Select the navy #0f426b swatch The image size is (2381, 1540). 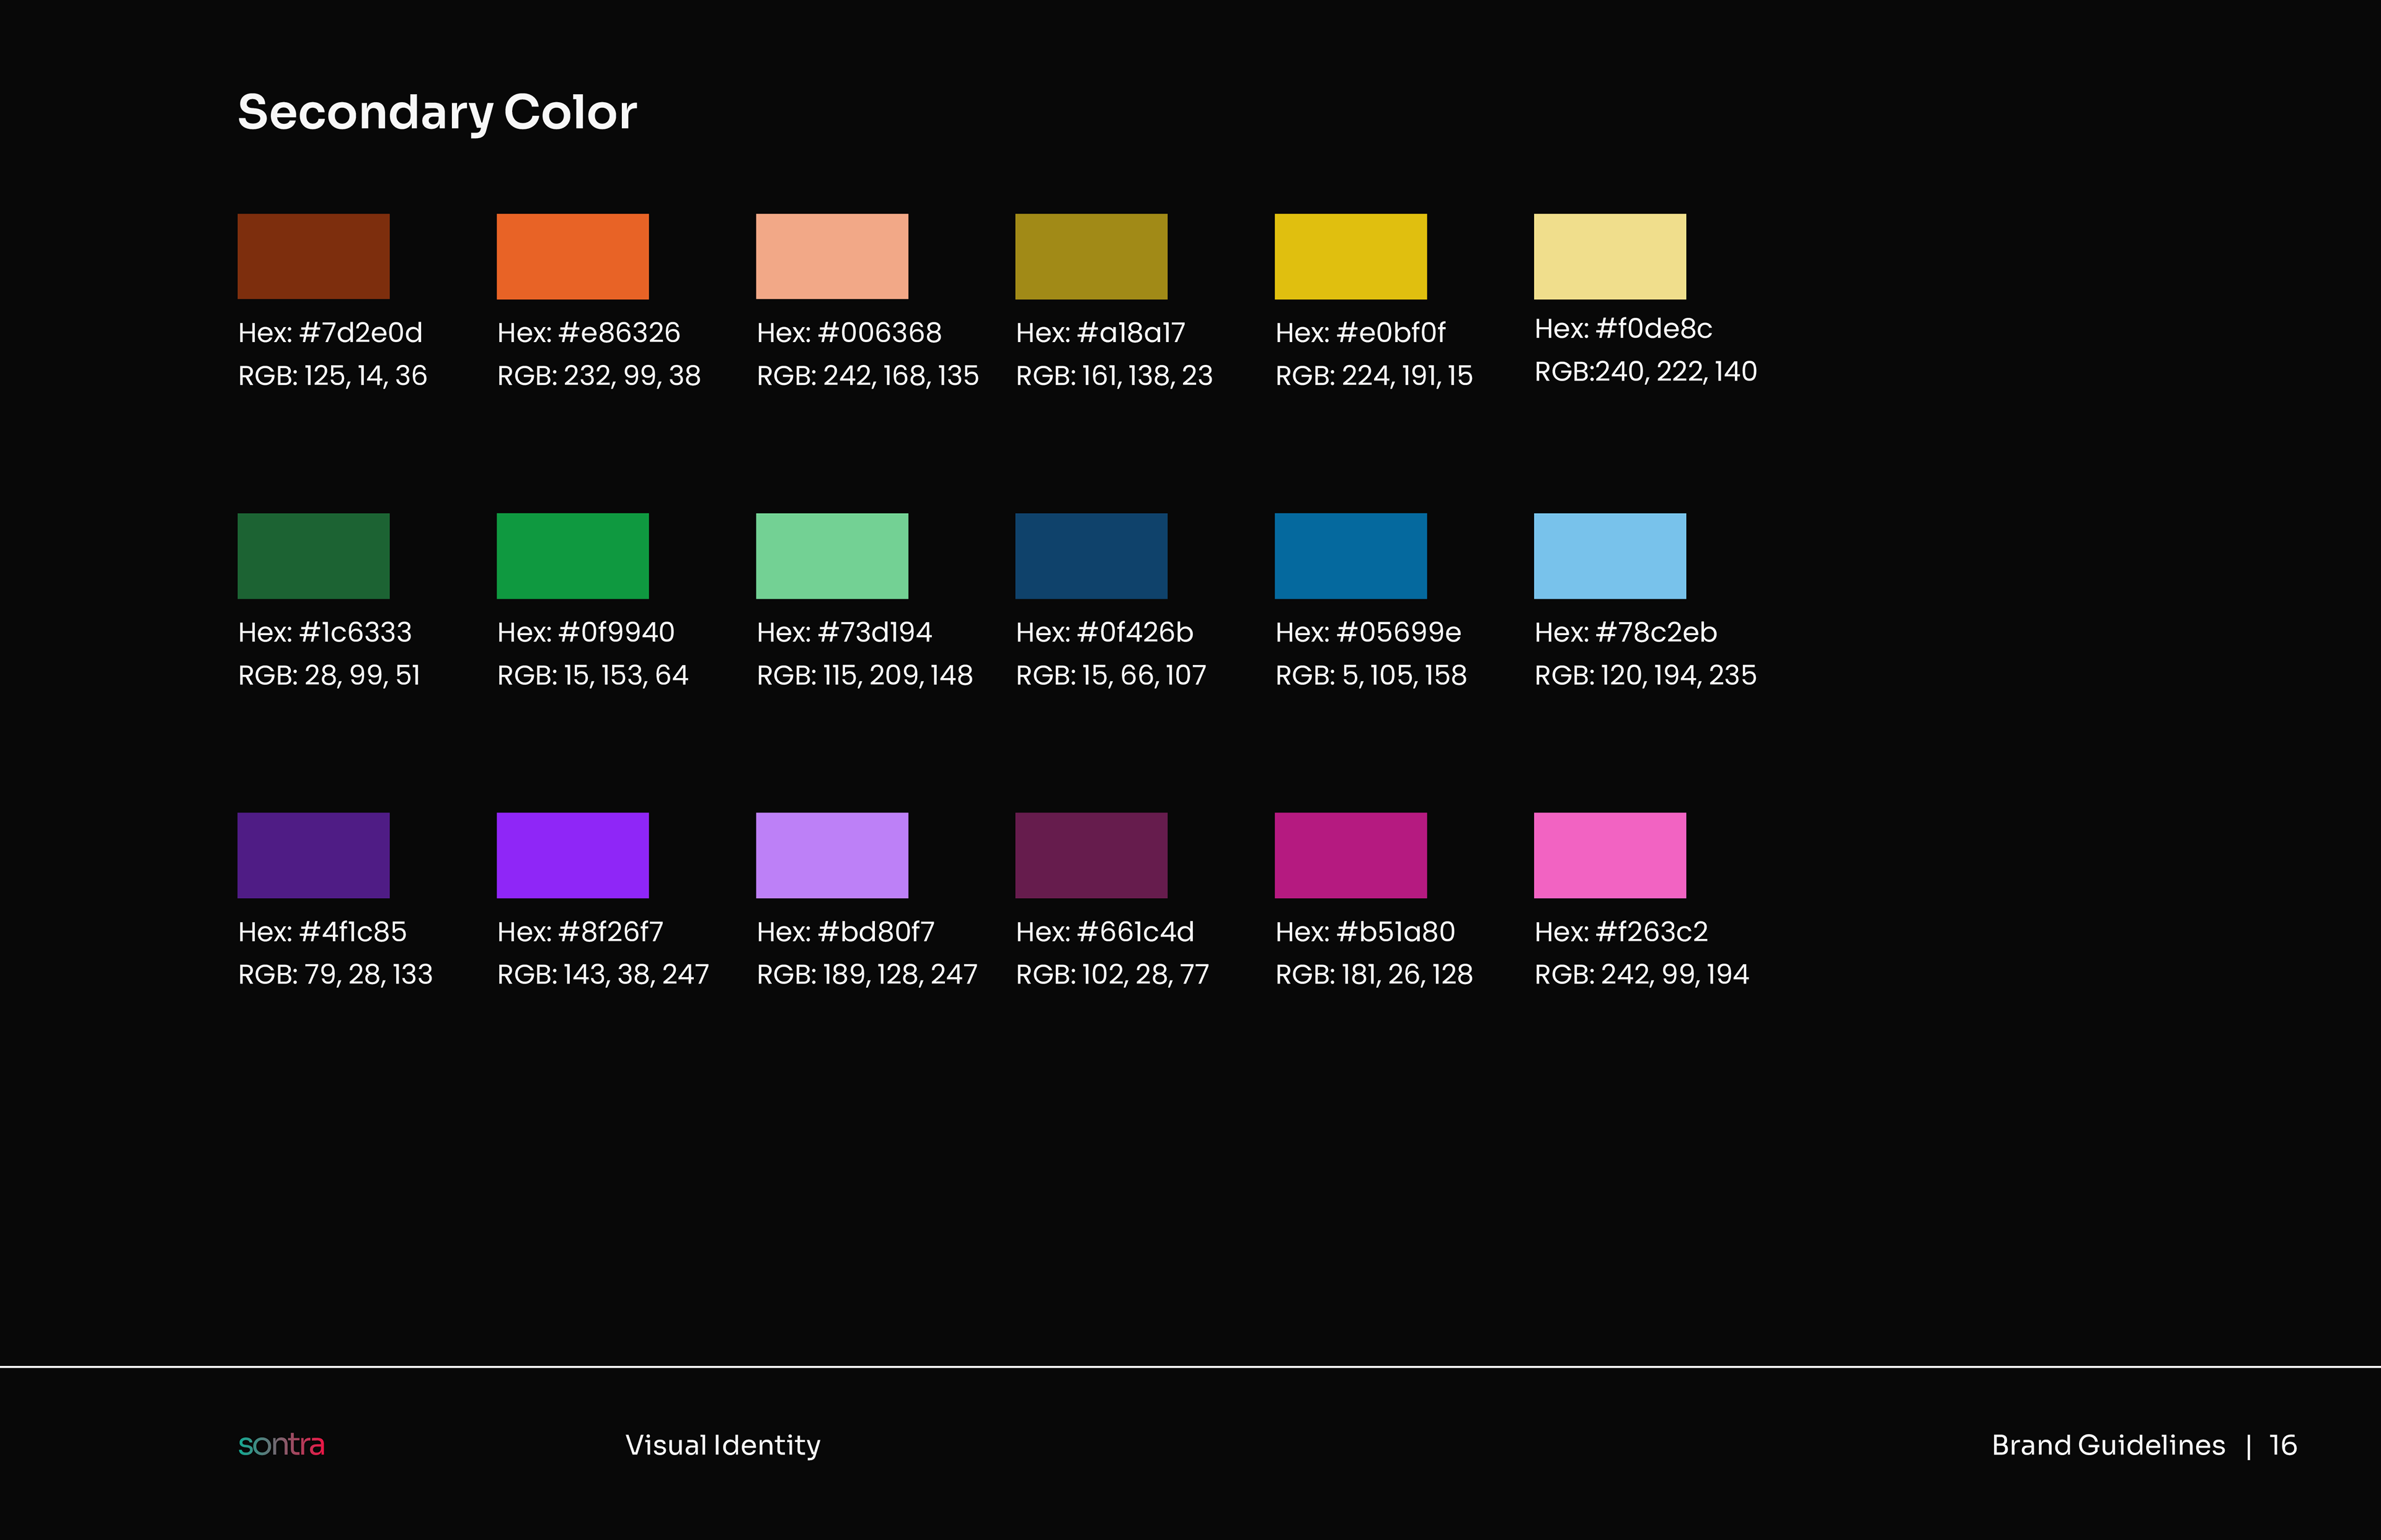tap(1091, 556)
